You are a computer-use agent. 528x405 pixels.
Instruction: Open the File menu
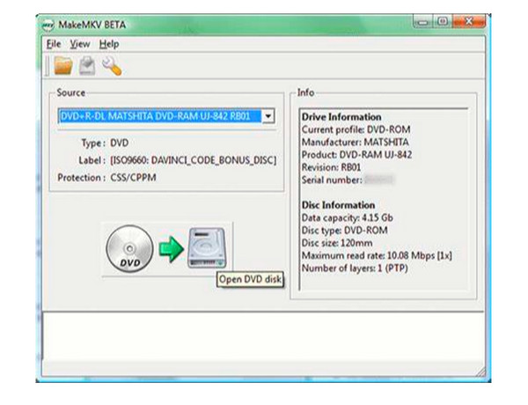54,44
